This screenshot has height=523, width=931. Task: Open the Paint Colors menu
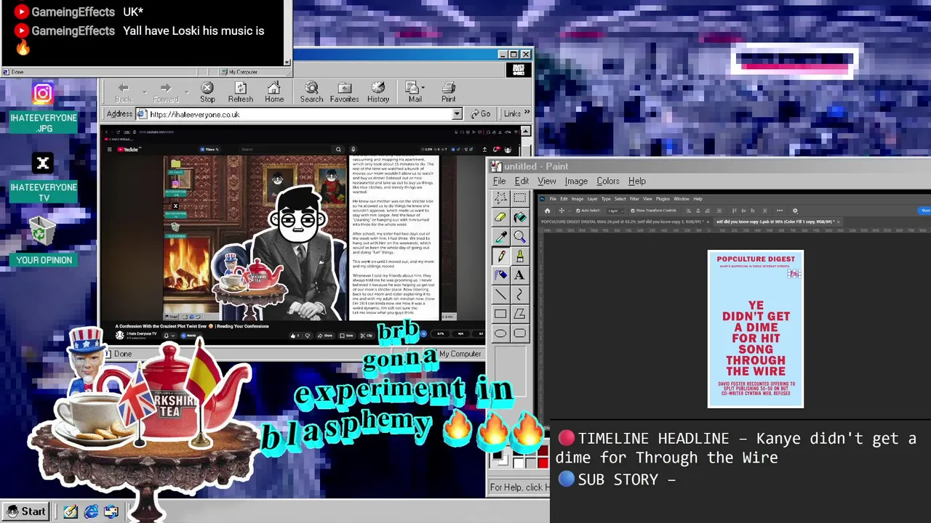(x=608, y=181)
